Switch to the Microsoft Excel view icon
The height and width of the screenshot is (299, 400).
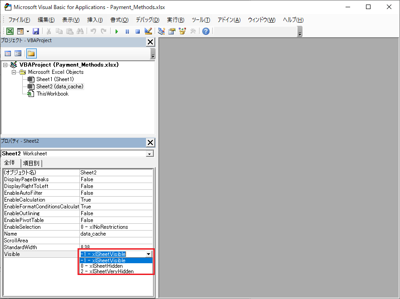(x=10, y=31)
